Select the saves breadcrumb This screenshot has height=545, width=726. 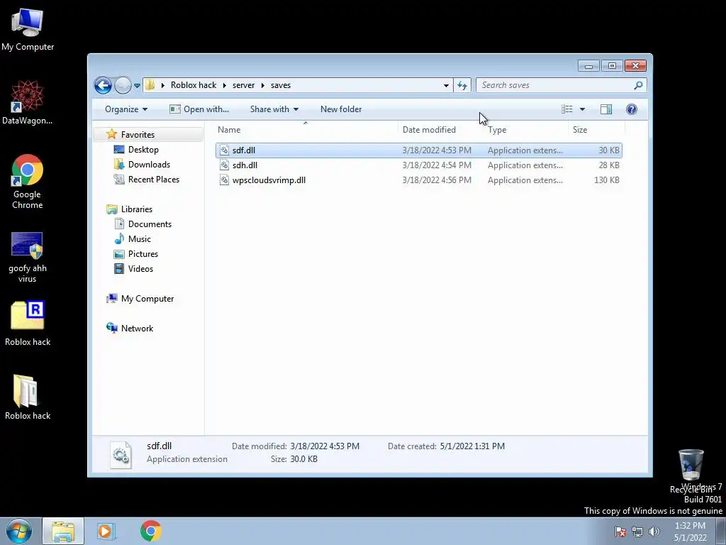point(281,85)
